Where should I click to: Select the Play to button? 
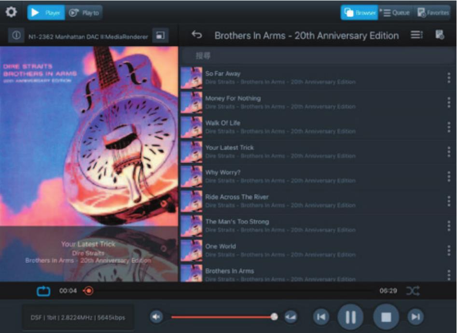(x=84, y=13)
